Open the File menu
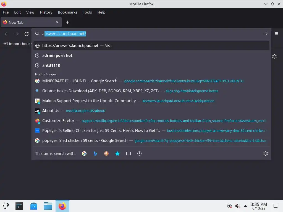This screenshot has height=212, width=283. pyautogui.click(x=6, y=12)
